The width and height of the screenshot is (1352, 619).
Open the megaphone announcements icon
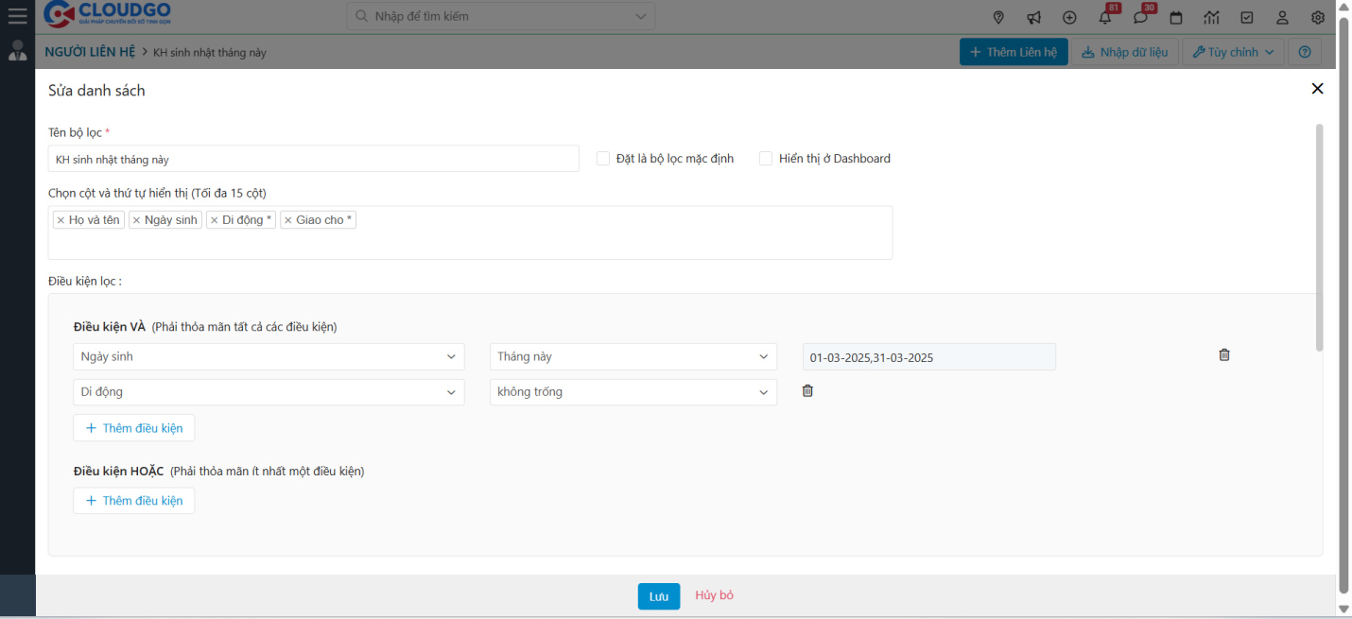(x=1034, y=17)
